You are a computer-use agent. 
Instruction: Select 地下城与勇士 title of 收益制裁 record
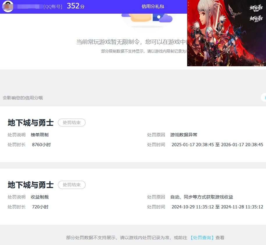31,185
